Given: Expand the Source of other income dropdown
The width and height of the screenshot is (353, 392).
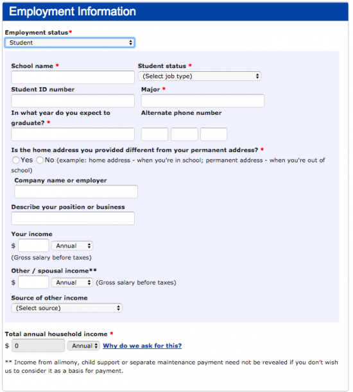Looking at the screenshot, I should (67, 308).
